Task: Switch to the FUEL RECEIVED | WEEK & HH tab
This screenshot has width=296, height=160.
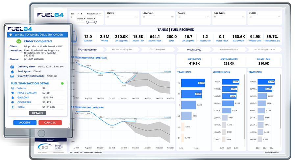Action: [x=264, y=50]
